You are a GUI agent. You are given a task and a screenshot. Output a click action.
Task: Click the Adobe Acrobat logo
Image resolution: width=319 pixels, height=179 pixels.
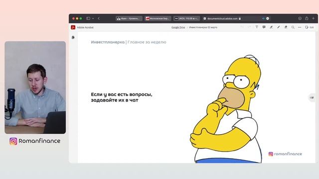73,27
